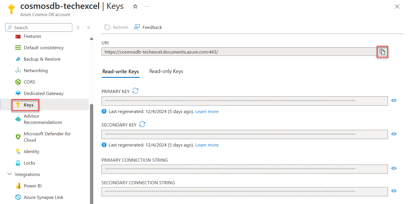Collapse the Integrations section
The image size is (408, 204).
coord(9,174)
